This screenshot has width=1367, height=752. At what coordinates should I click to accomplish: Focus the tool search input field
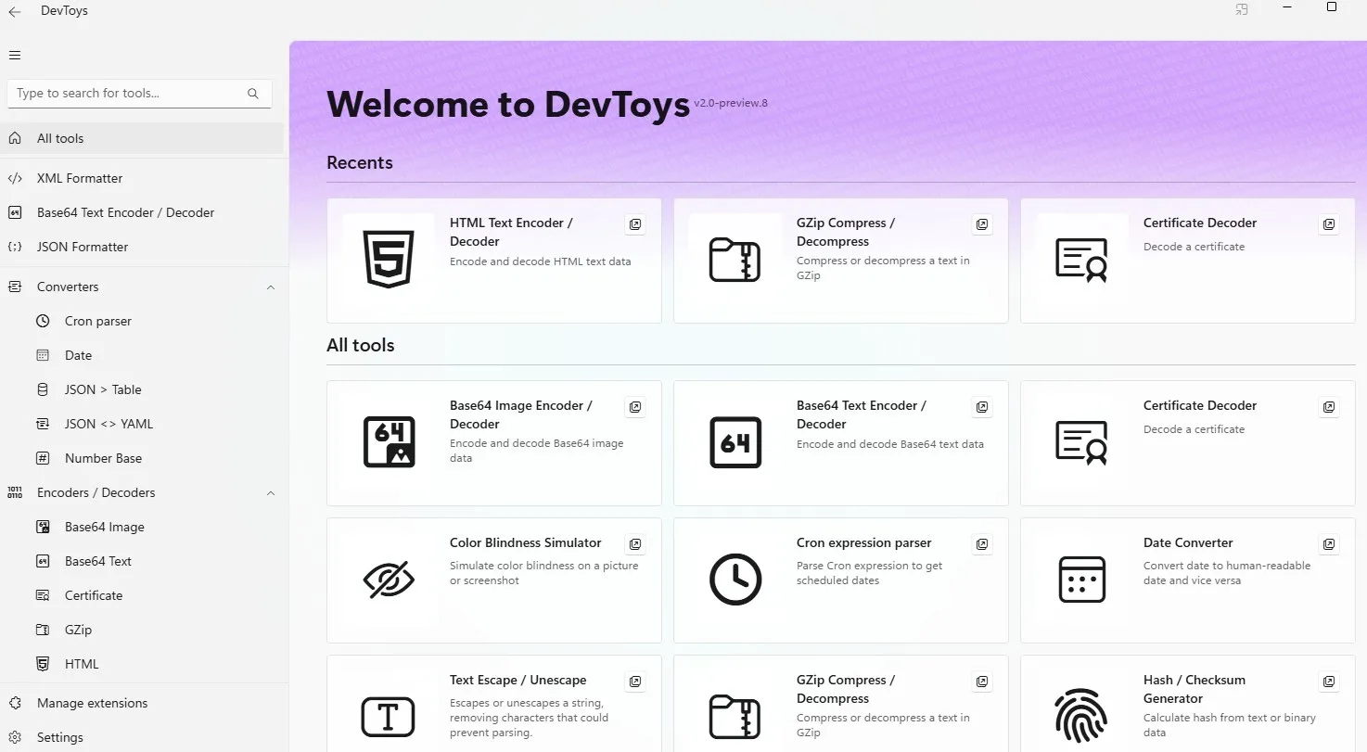click(139, 94)
